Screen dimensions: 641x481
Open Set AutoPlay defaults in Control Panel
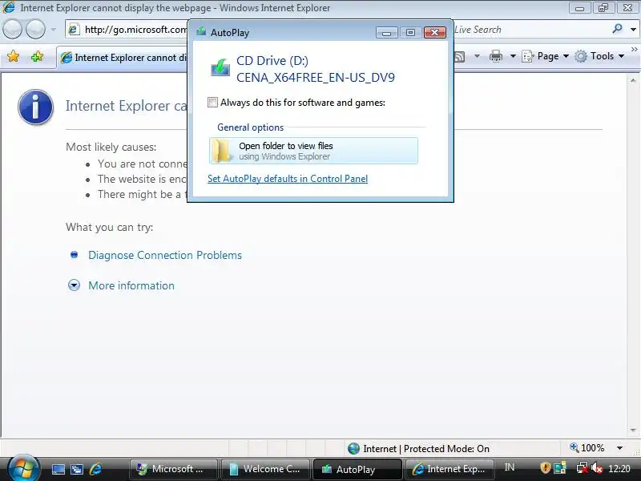(x=288, y=179)
